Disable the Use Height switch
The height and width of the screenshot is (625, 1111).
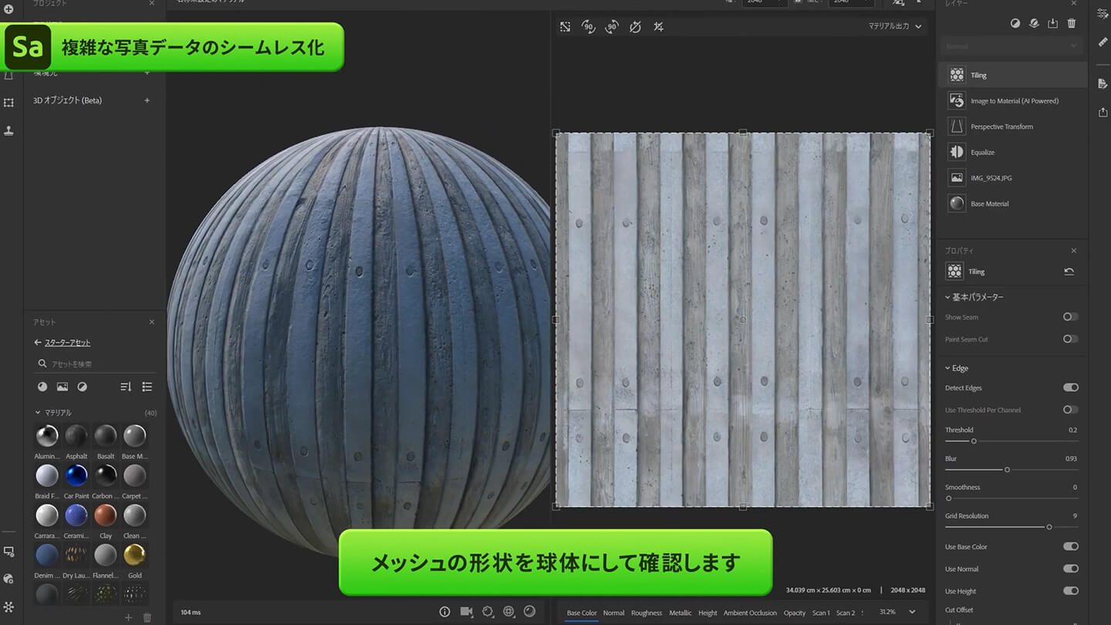tap(1070, 591)
